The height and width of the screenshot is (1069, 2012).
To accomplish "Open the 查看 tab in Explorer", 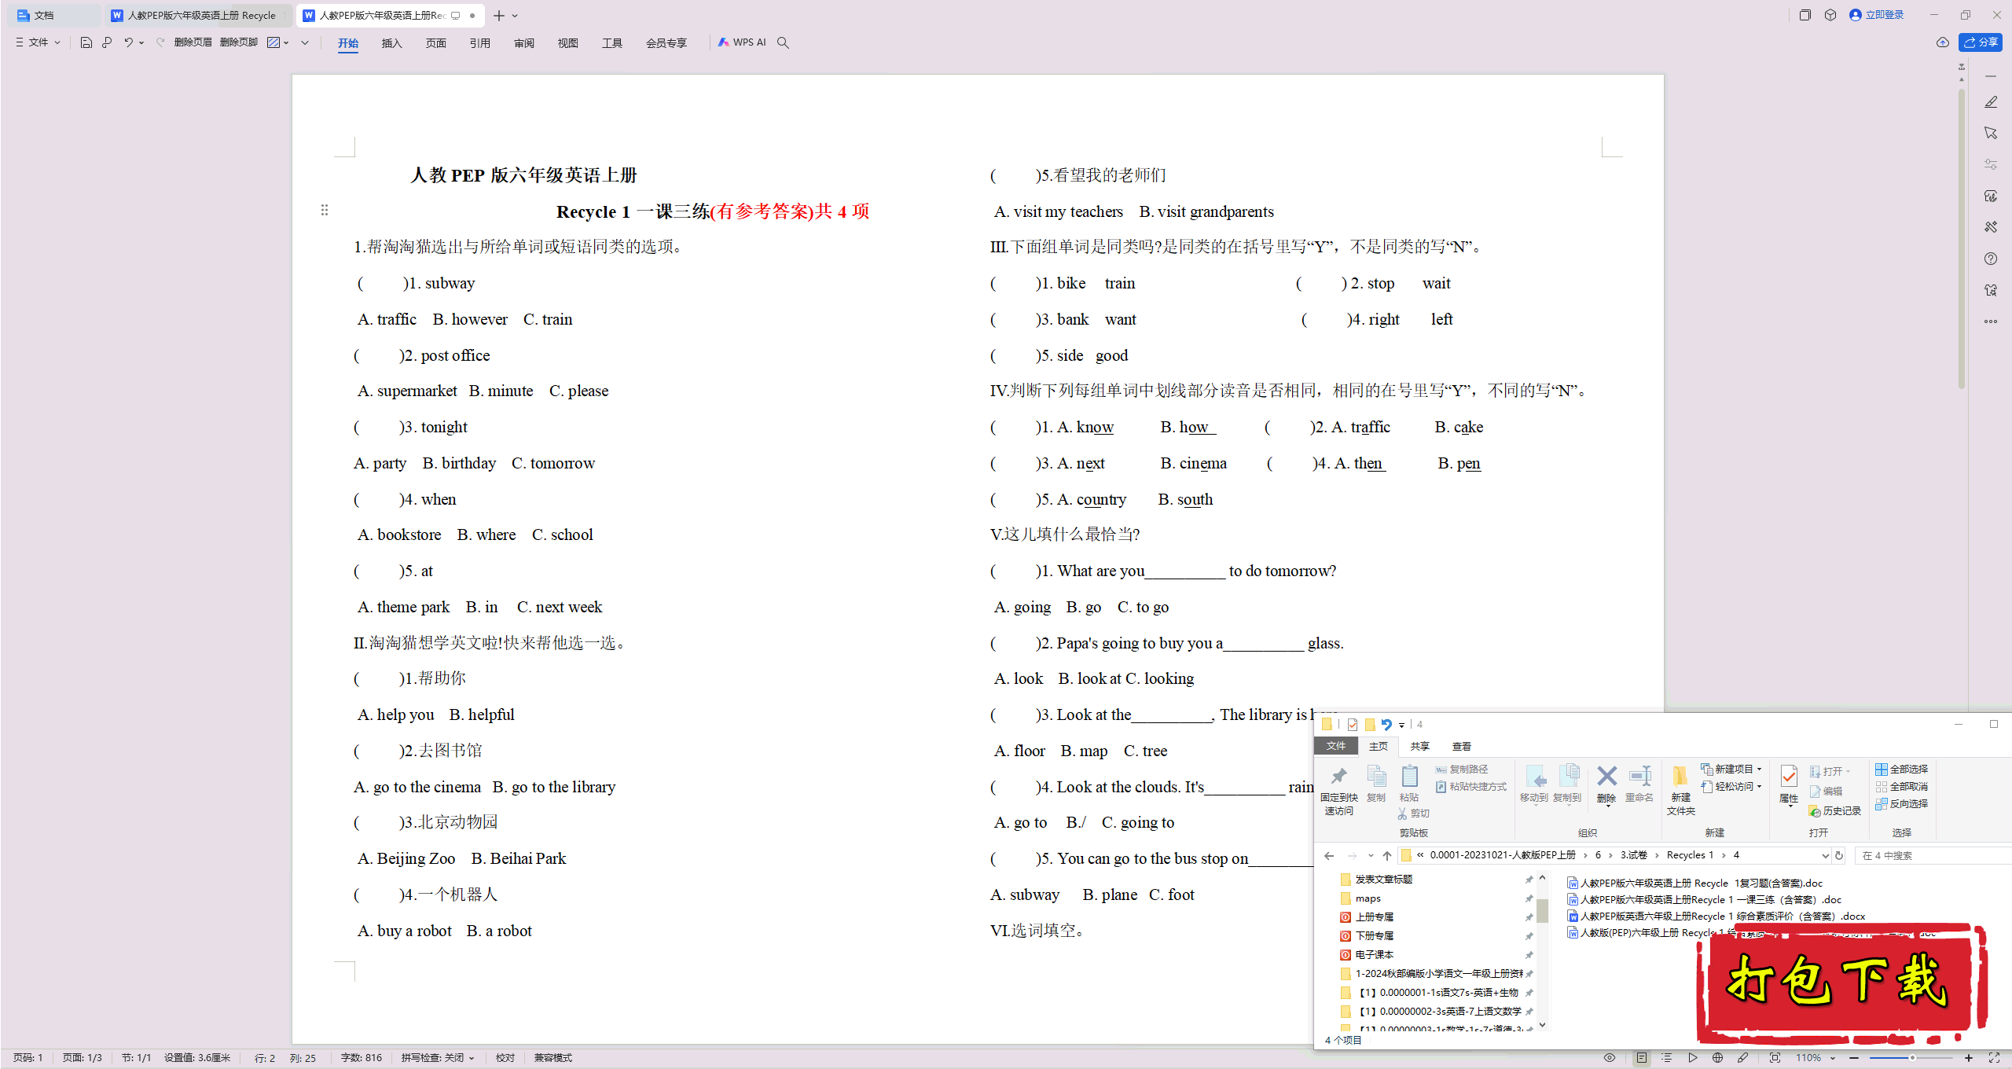I will tap(1461, 746).
